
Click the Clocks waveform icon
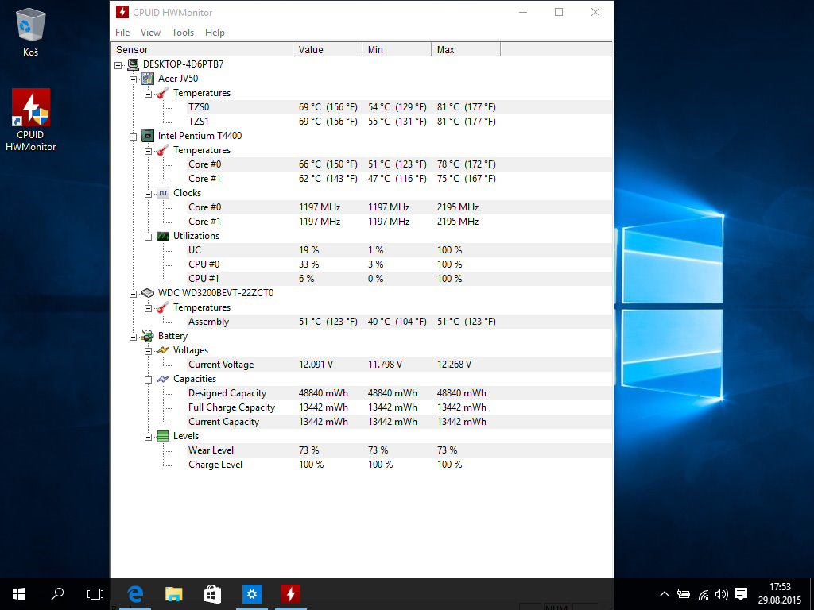163,193
